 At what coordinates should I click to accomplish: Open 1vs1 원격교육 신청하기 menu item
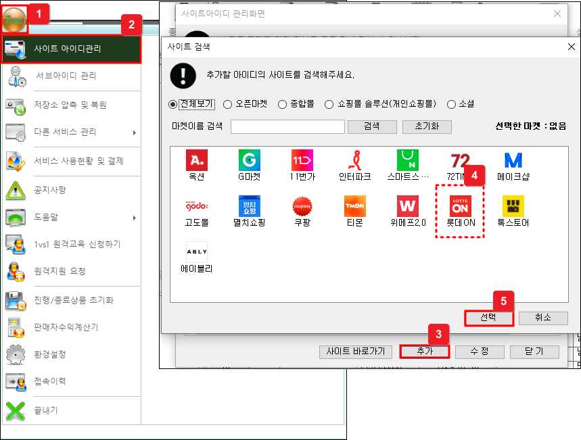point(71,244)
